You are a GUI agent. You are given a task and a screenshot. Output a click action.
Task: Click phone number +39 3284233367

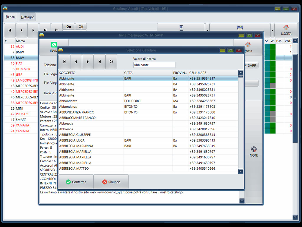point(202,101)
